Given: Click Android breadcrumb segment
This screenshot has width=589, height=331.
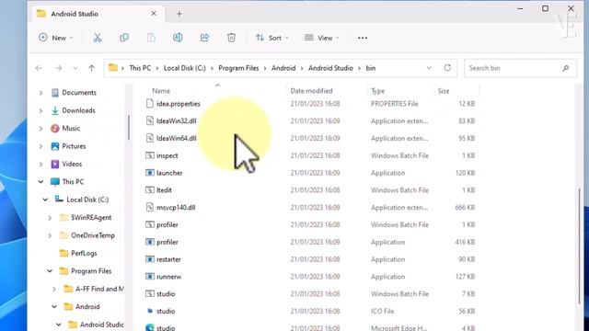Looking at the screenshot, I should pyautogui.click(x=283, y=68).
